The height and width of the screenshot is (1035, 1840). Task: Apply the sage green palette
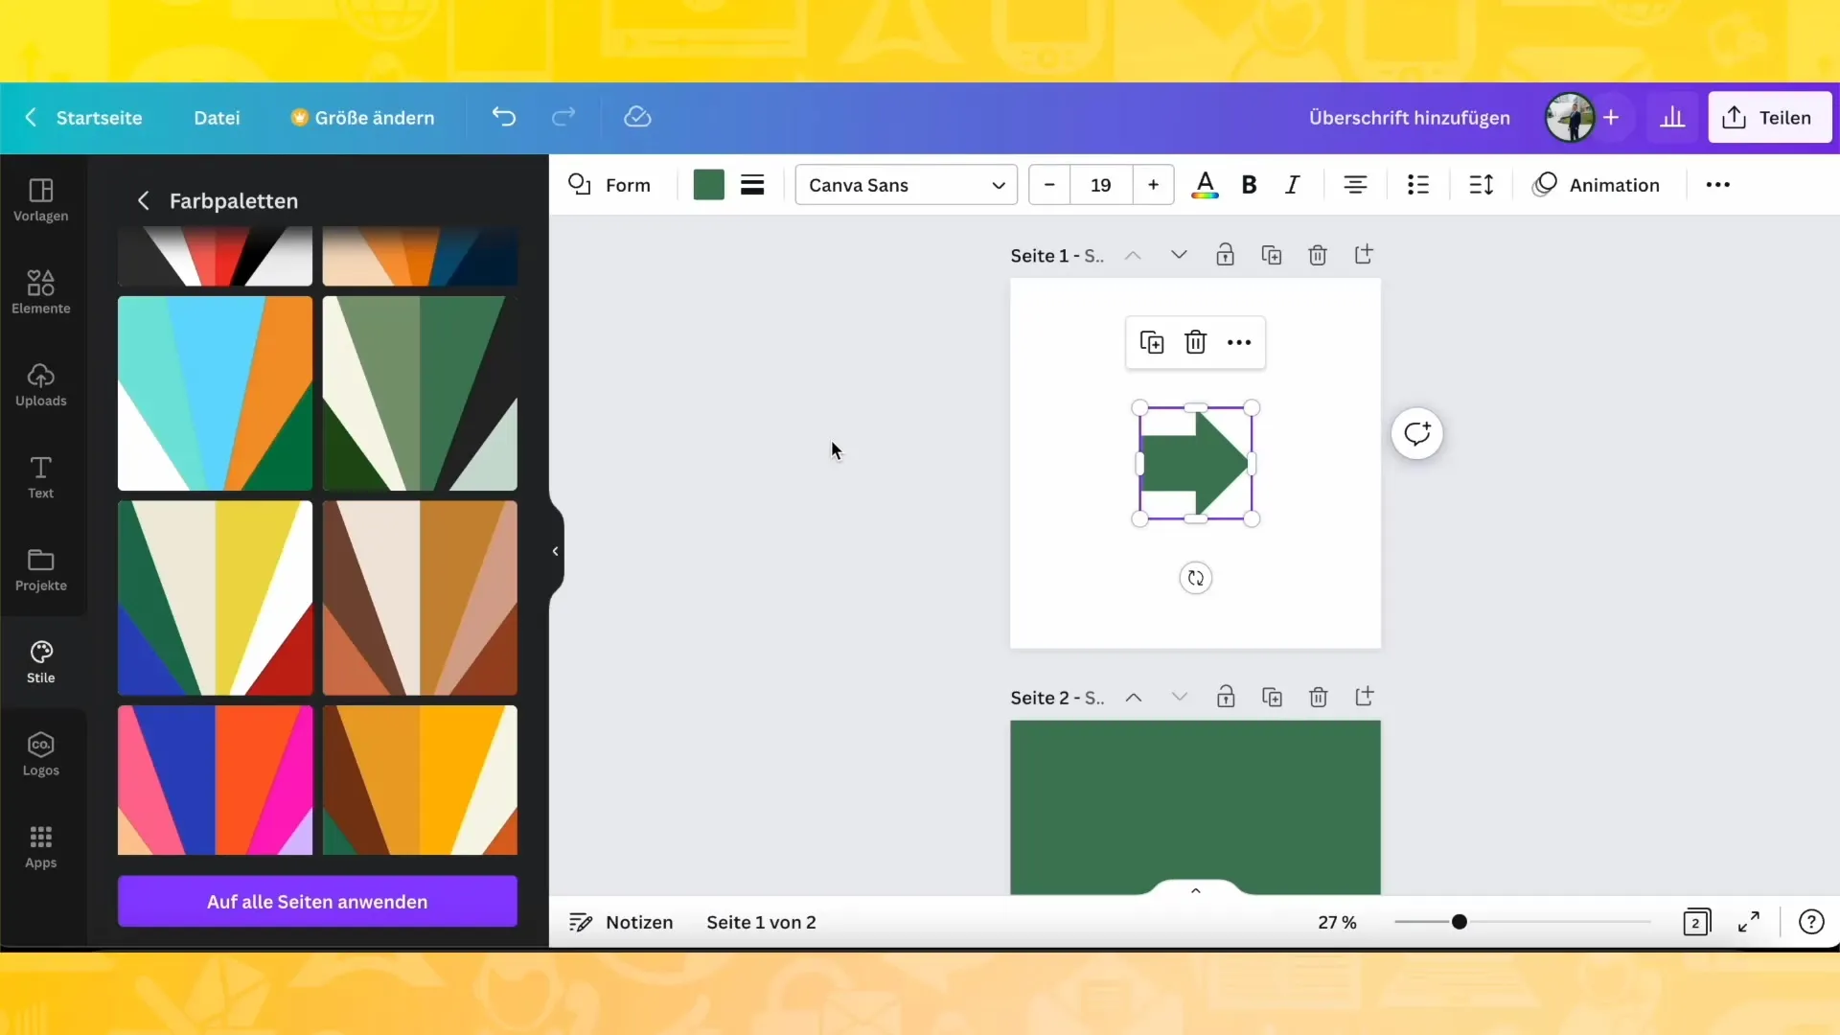pyautogui.click(x=420, y=393)
